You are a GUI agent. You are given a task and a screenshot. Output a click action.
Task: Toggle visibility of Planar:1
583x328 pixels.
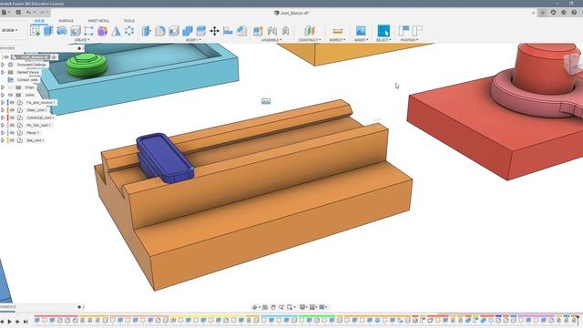click(12, 133)
